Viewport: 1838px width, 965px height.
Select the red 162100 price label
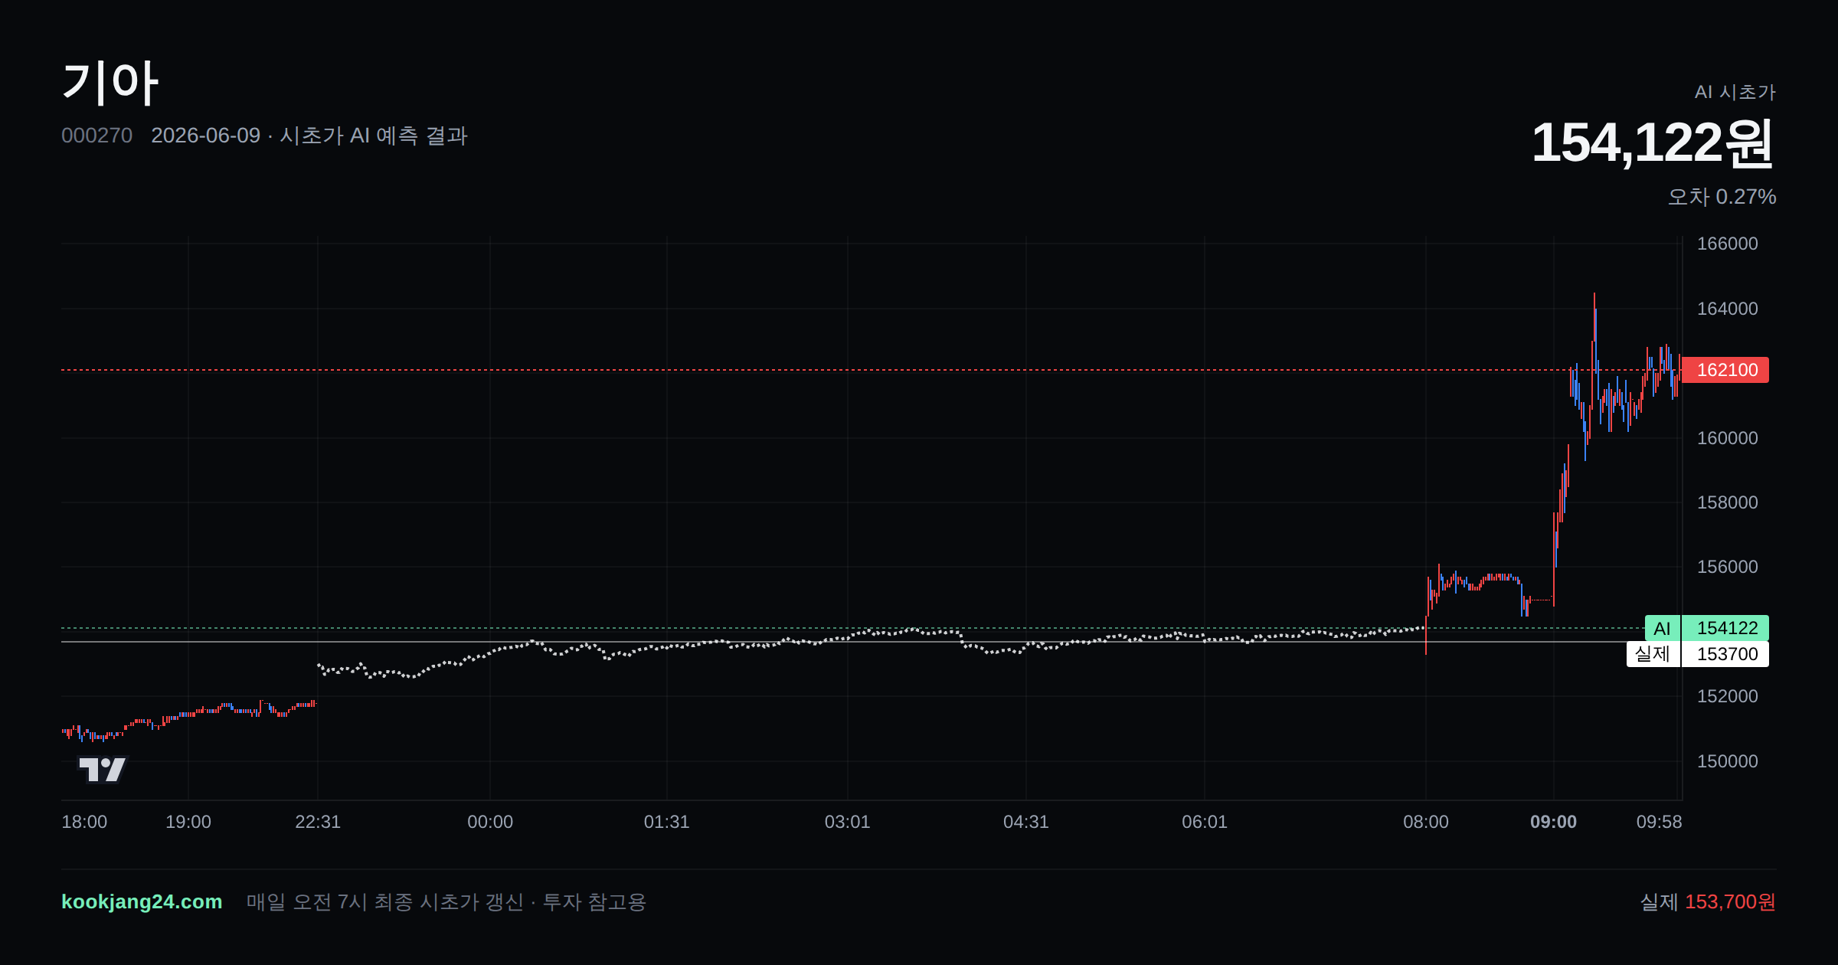1725,370
